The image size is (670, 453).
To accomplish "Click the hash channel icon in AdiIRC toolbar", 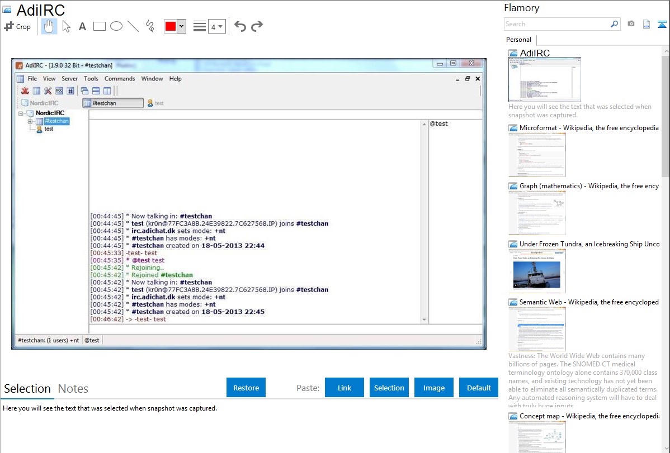I will pyautogui.click(x=70, y=90).
